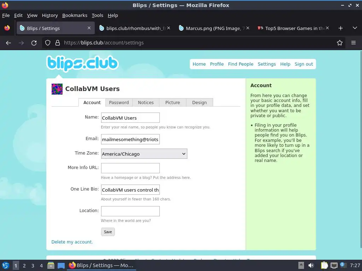362x271 pixels.
Task: Open the Firefox hamburger menu
Action: point(353,43)
